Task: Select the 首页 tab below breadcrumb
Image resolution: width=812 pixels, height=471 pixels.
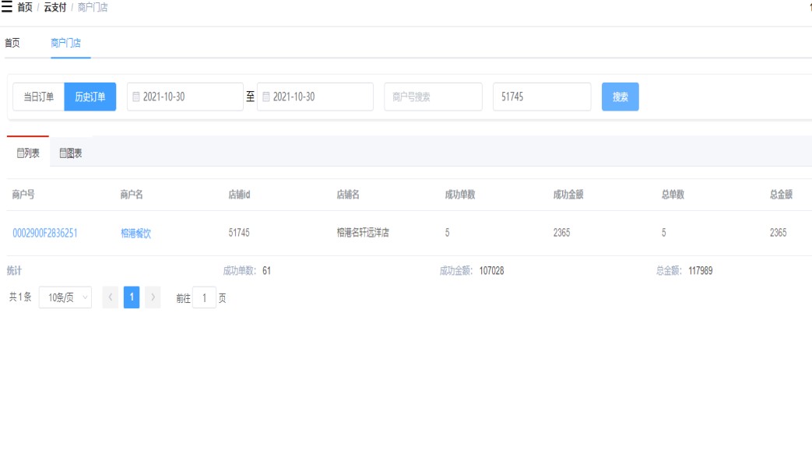Action: click(x=12, y=43)
